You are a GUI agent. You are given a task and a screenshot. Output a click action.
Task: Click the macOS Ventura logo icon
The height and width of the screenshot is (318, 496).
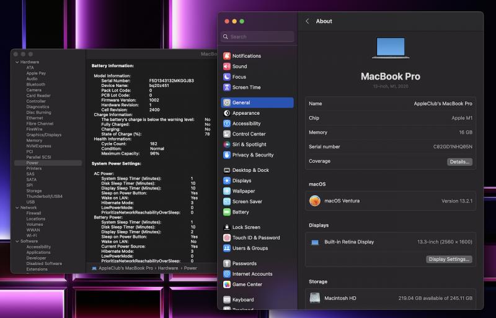coord(314,201)
